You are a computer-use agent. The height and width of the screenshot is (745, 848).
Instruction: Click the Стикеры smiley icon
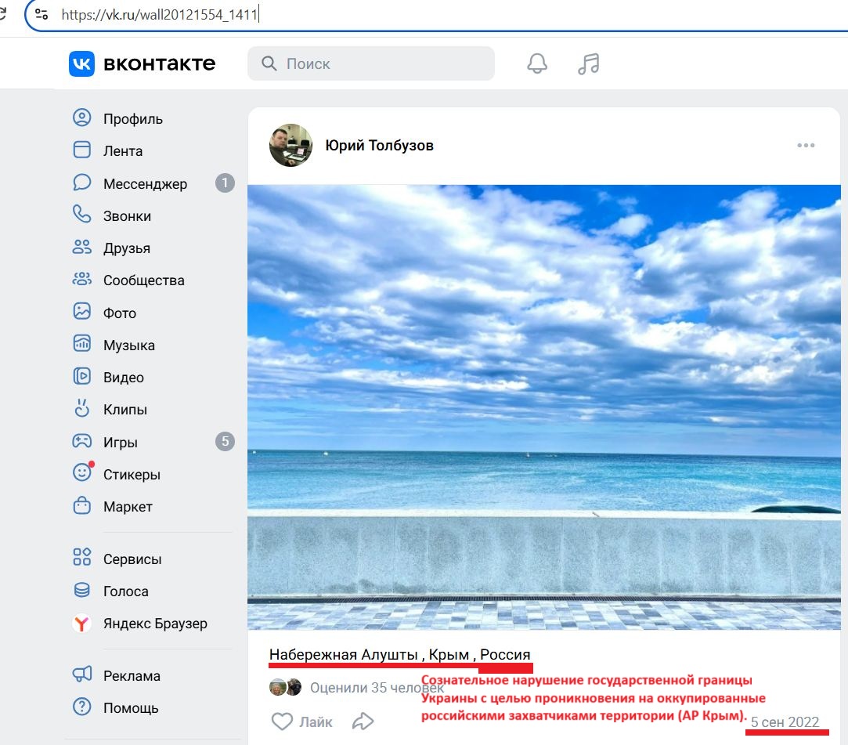82,472
